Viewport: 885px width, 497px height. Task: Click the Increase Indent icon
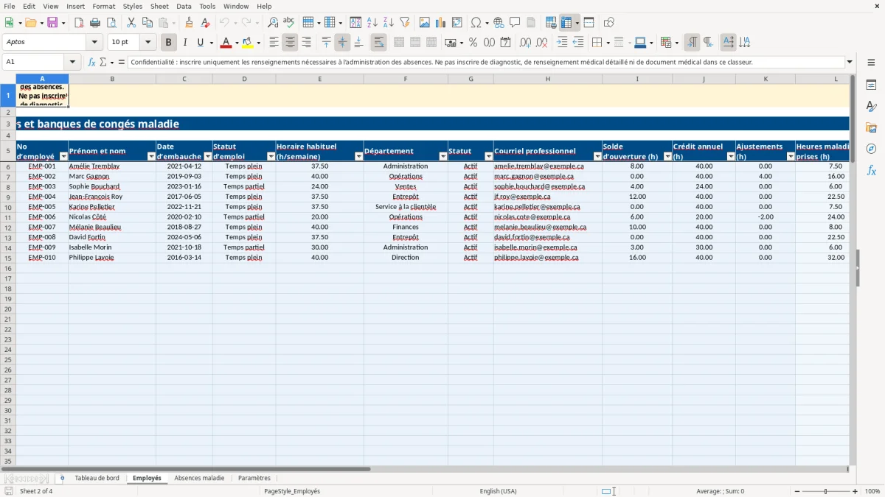(x=562, y=42)
